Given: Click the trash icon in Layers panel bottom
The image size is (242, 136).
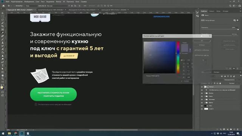Looking at the screenshot, I should click(x=238, y=129).
